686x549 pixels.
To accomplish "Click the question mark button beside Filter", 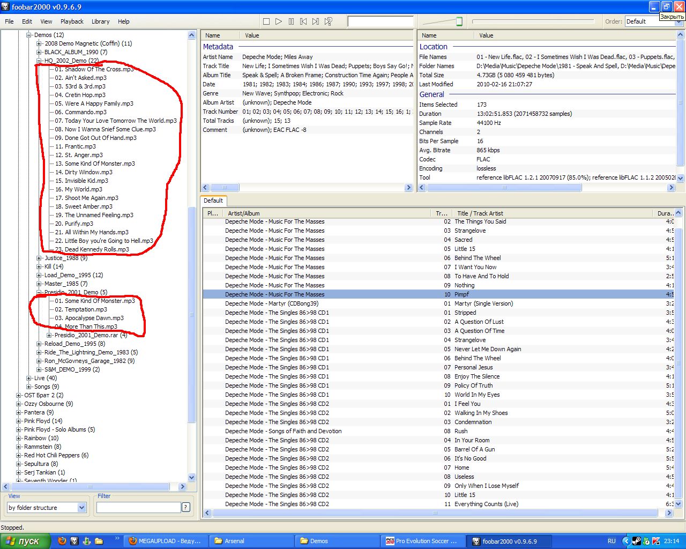I will pos(186,507).
